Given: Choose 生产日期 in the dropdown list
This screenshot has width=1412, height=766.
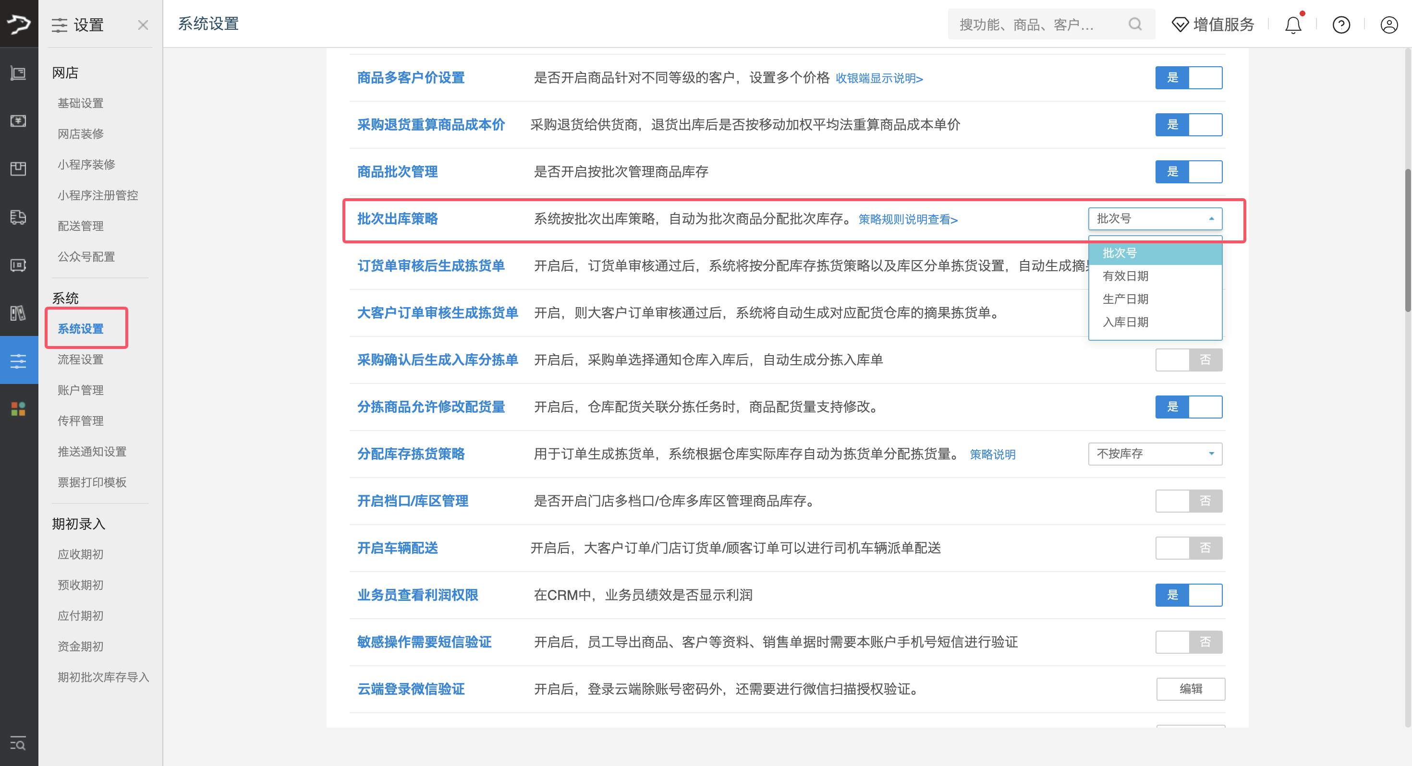Looking at the screenshot, I should tap(1155, 299).
